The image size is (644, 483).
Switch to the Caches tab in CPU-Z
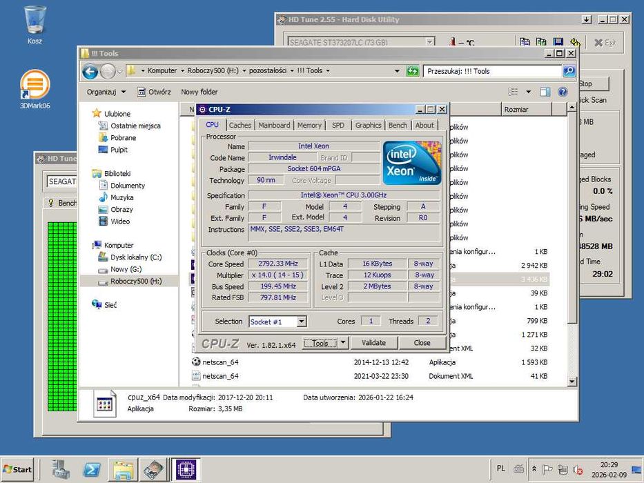[x=240, y=126]
